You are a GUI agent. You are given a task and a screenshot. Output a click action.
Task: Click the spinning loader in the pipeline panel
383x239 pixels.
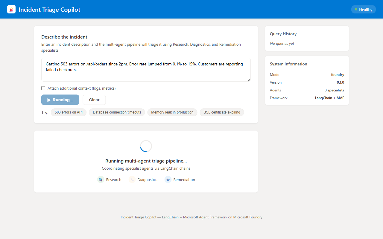146,146
